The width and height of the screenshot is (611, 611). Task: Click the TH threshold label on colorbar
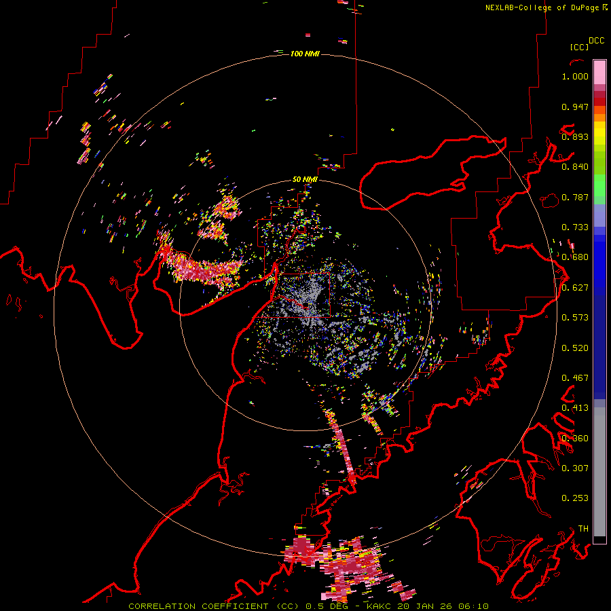583,529
